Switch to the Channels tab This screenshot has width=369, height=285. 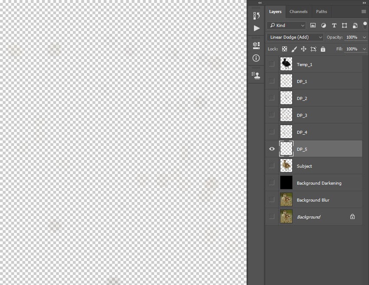[299, 11]
